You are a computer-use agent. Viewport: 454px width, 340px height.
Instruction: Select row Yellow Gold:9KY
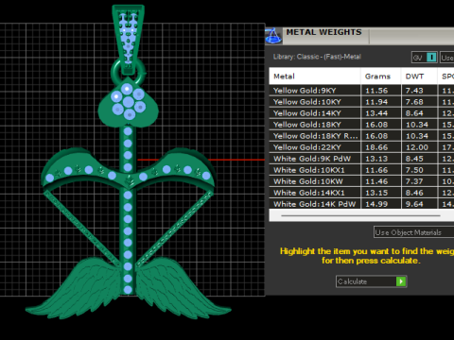coord(361,91)
